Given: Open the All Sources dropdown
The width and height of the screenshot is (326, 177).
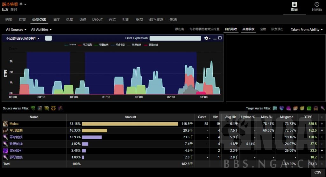Looking at the screenshot, I should (x=16, y=29).
